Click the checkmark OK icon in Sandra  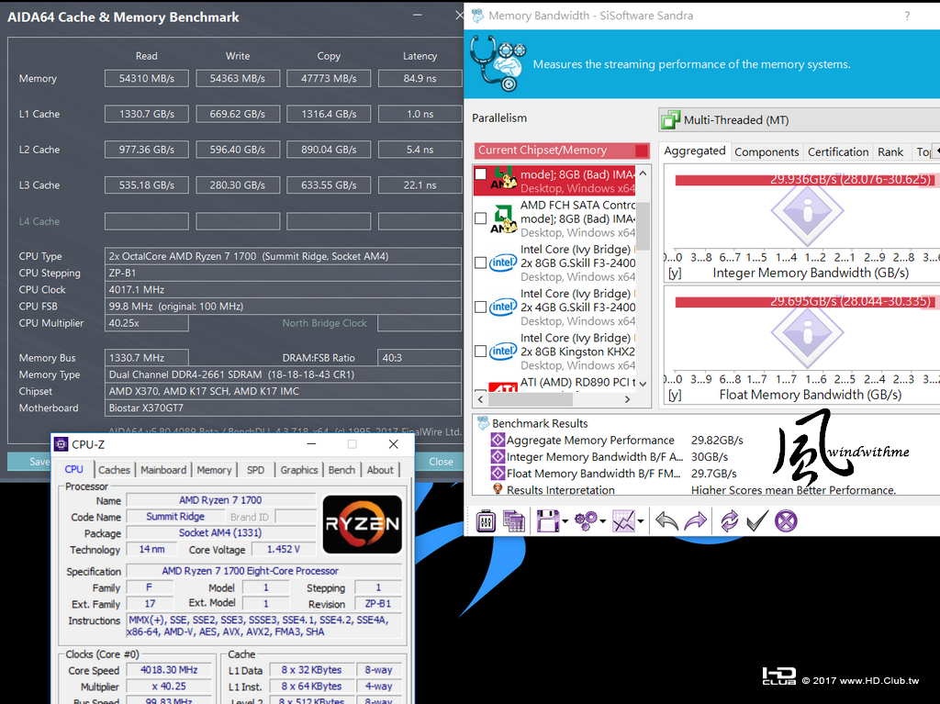[757, 520]
